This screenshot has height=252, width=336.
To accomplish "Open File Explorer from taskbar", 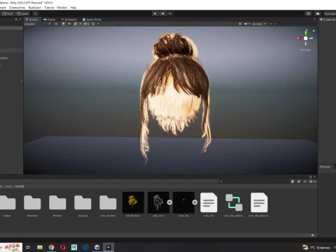I will coord(40,247).
